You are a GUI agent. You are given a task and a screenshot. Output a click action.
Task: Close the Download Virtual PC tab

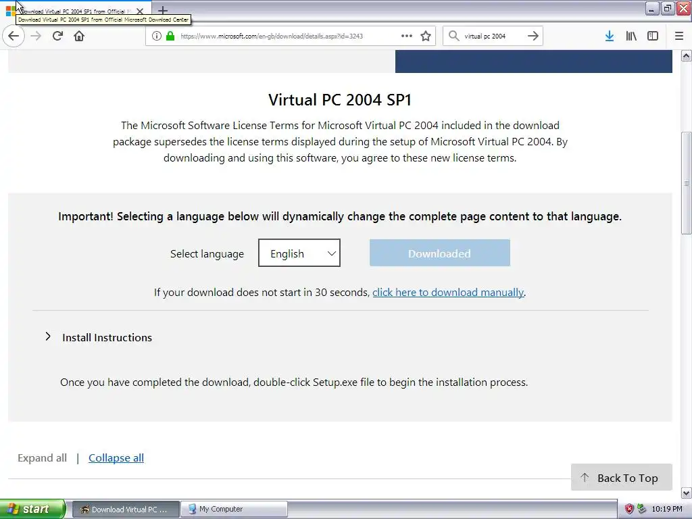[x=139, y=11]
